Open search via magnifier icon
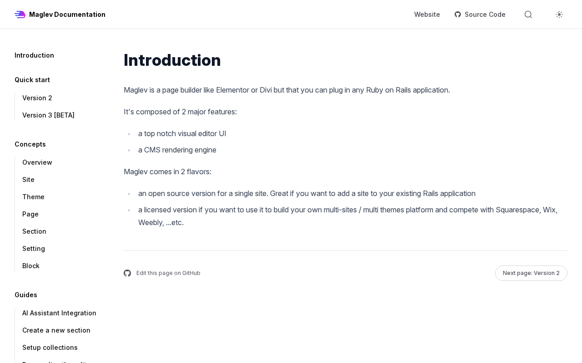The image size is (582, 363). pos(528,15)
